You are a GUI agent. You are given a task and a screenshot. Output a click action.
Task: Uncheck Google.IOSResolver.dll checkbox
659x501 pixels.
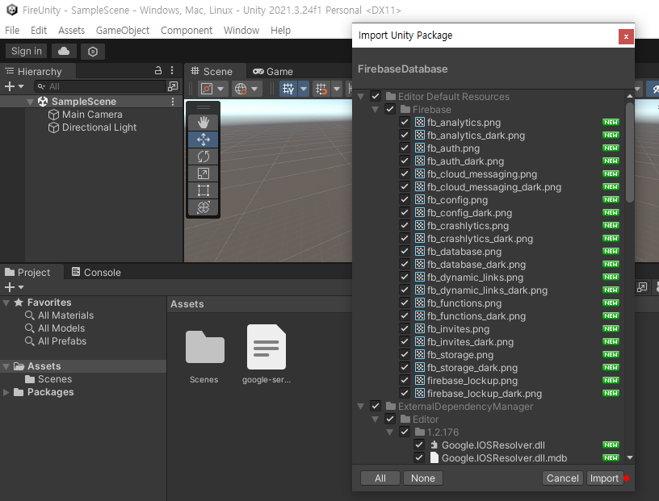pos(419,445)
